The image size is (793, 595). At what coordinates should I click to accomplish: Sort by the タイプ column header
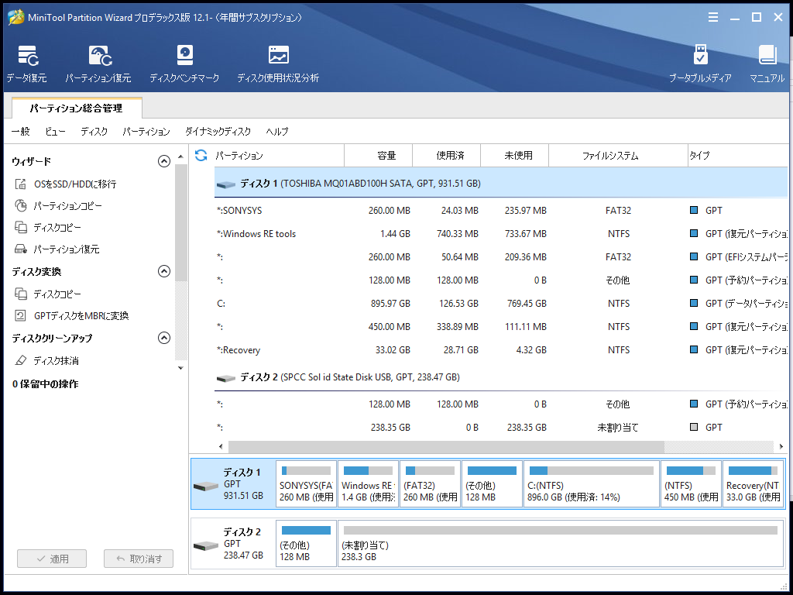point(738,155)
